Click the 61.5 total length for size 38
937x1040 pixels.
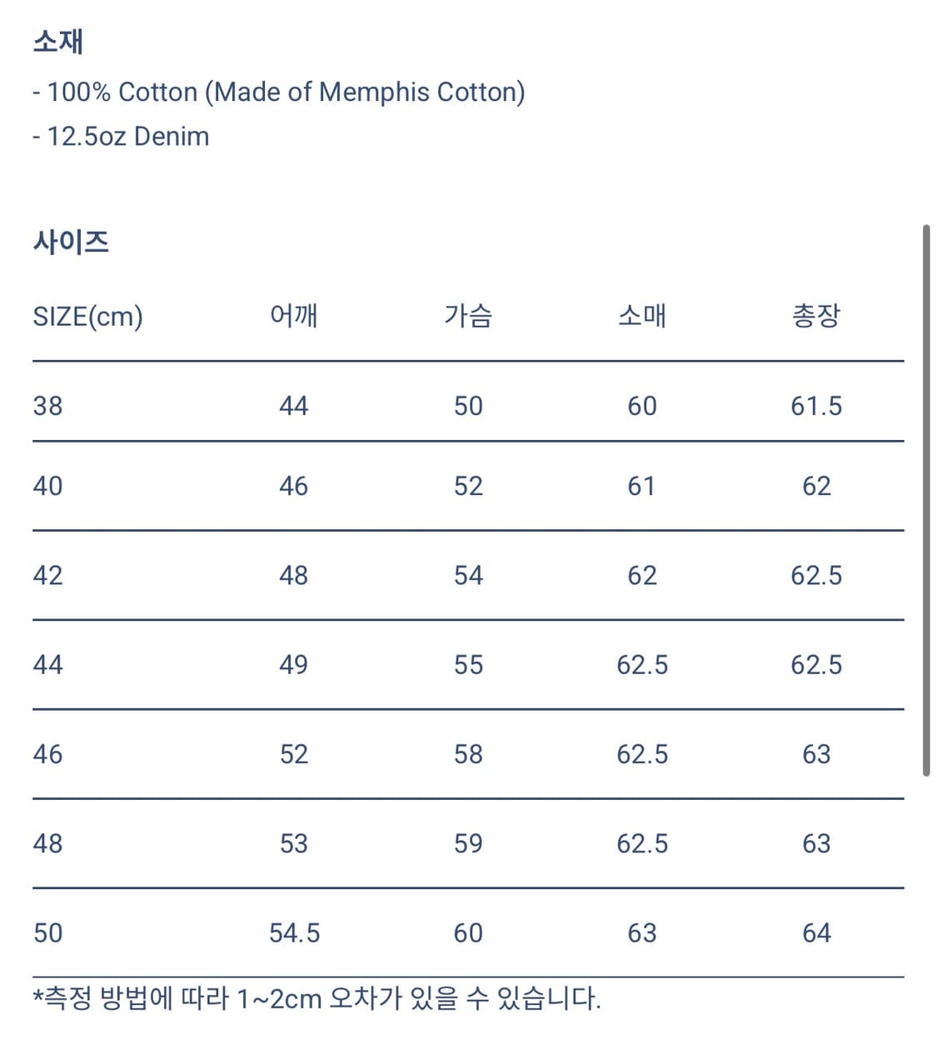pyautogui.click(x=815, y=406)
